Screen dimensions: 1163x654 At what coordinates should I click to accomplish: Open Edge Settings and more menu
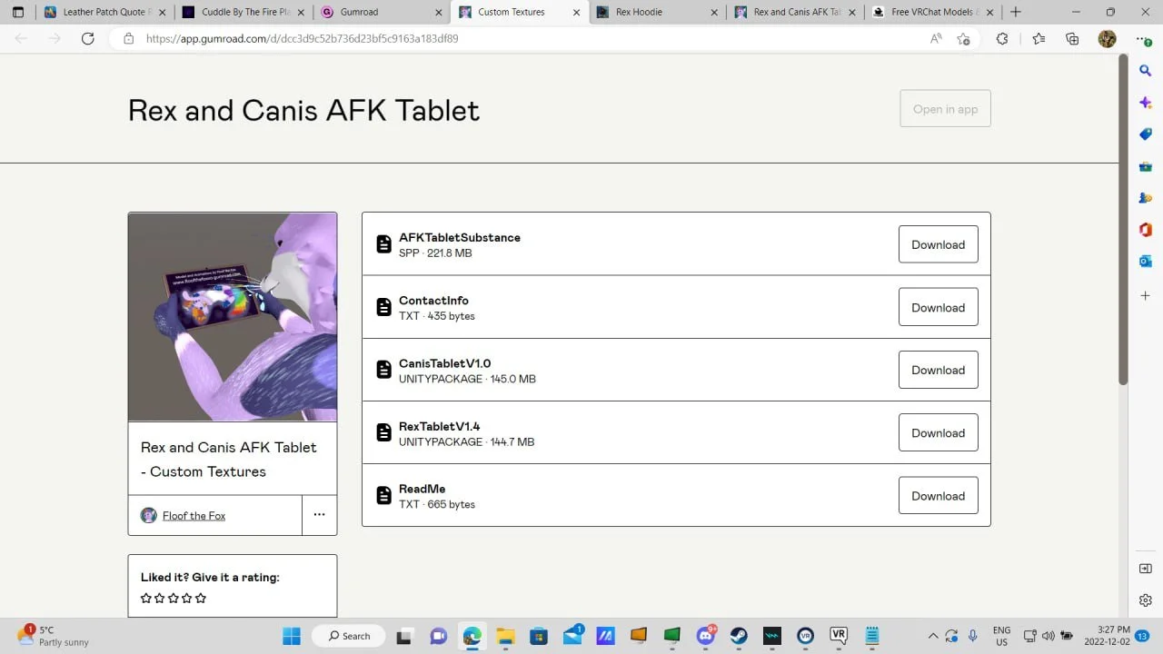coord(1143,39)
